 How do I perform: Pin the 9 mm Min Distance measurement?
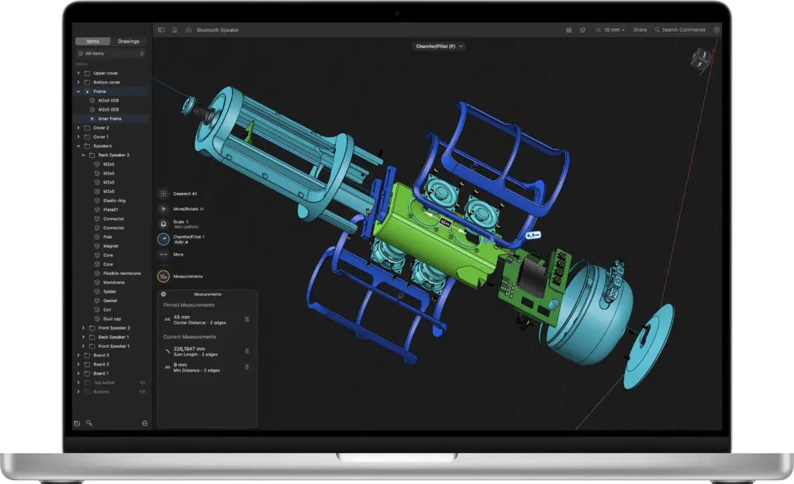[247, 367]
